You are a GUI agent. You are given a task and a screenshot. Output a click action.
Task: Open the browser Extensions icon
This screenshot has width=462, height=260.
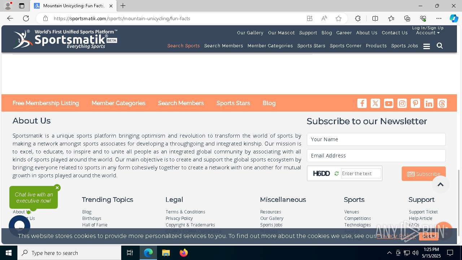tap(358, 18)
